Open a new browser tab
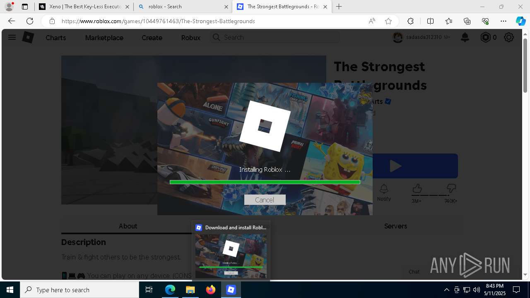 point(339,7)
